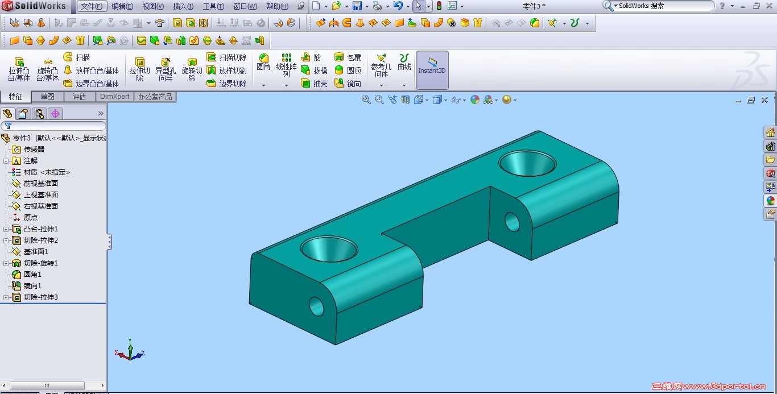This screenshot has height=394, width=777.
Task: Open the 曲线 curves tool
Action: point(404,62)
